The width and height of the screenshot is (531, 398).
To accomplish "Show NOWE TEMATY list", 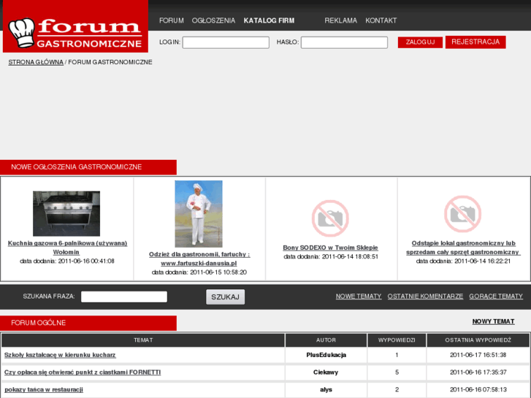I will click(x=359, y=296).
